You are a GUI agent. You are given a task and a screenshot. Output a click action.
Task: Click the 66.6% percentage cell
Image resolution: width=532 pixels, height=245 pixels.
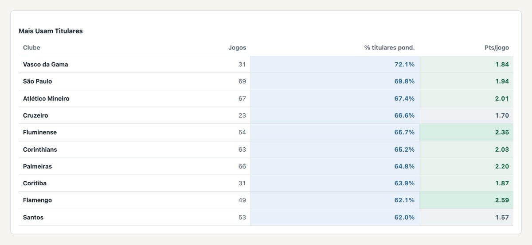[335, 115]
